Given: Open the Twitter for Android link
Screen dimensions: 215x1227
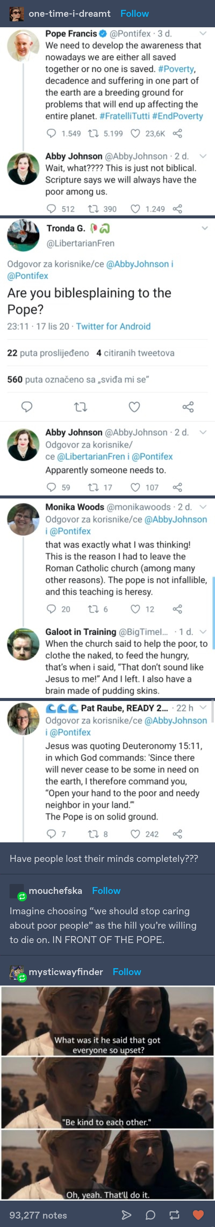Looking at the screenshot, I should [x=113, y=326].
